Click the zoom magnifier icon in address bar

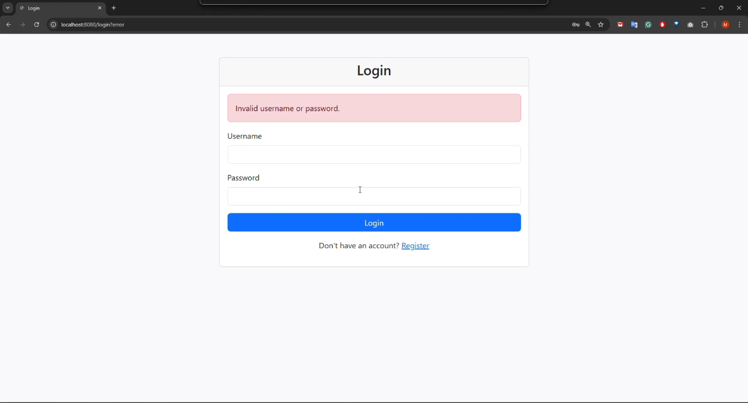(x=588, y=25)
